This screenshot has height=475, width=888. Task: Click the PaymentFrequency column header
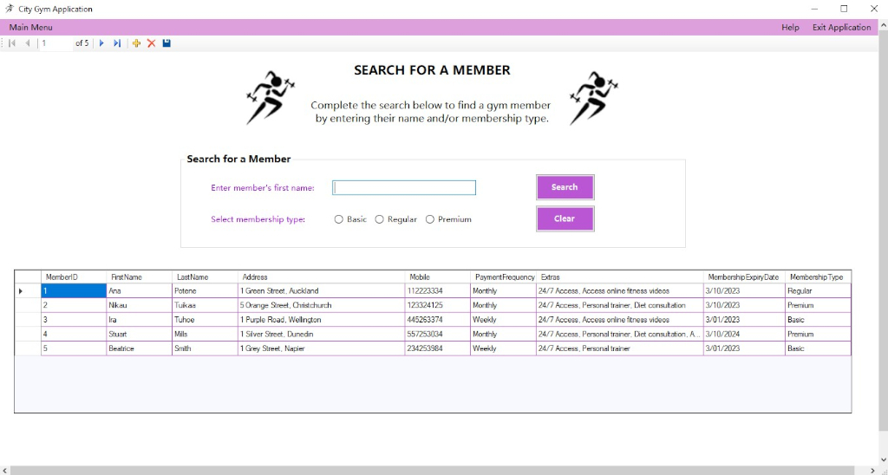(x=503, y=277)
